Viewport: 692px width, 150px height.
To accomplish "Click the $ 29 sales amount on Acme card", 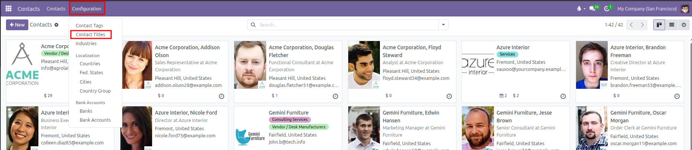I will (x=48, y=96).
